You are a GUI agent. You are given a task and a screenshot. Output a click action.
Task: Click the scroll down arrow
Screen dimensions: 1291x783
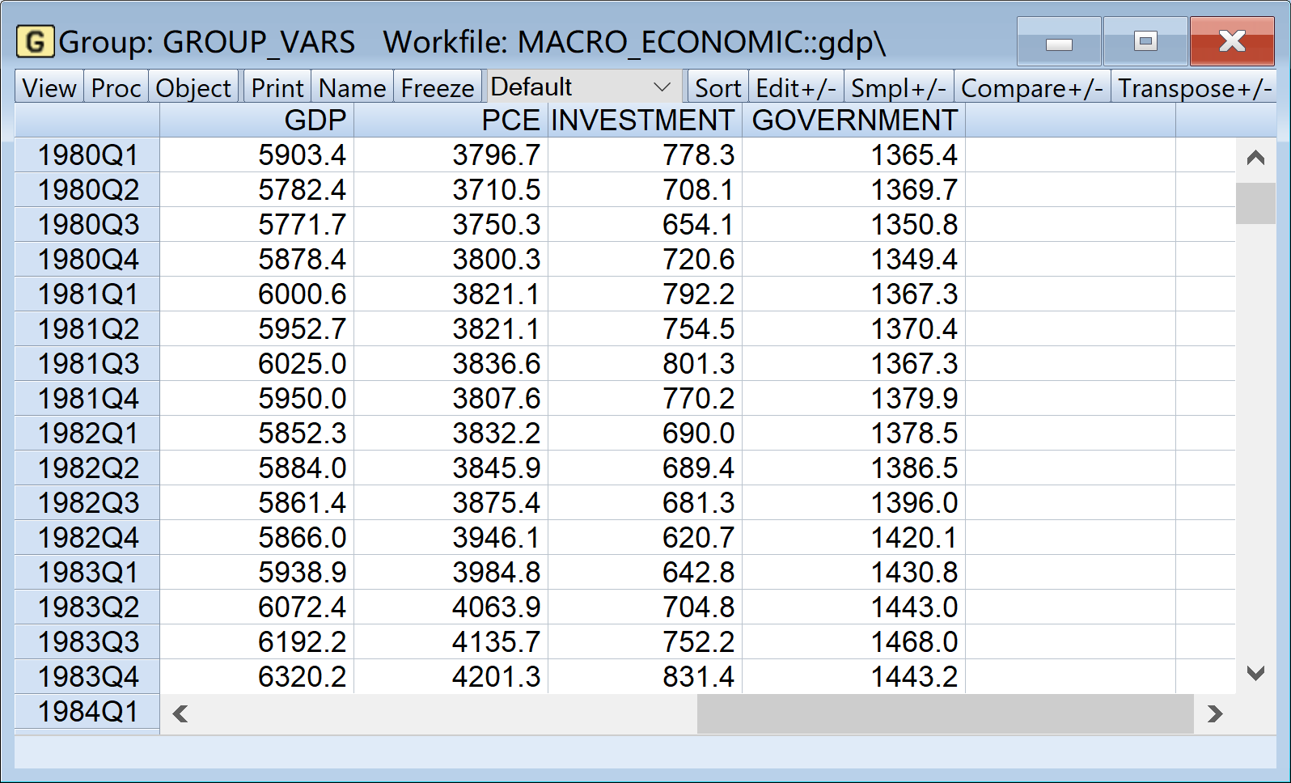pyautogui.click(x=1255, y=673)
